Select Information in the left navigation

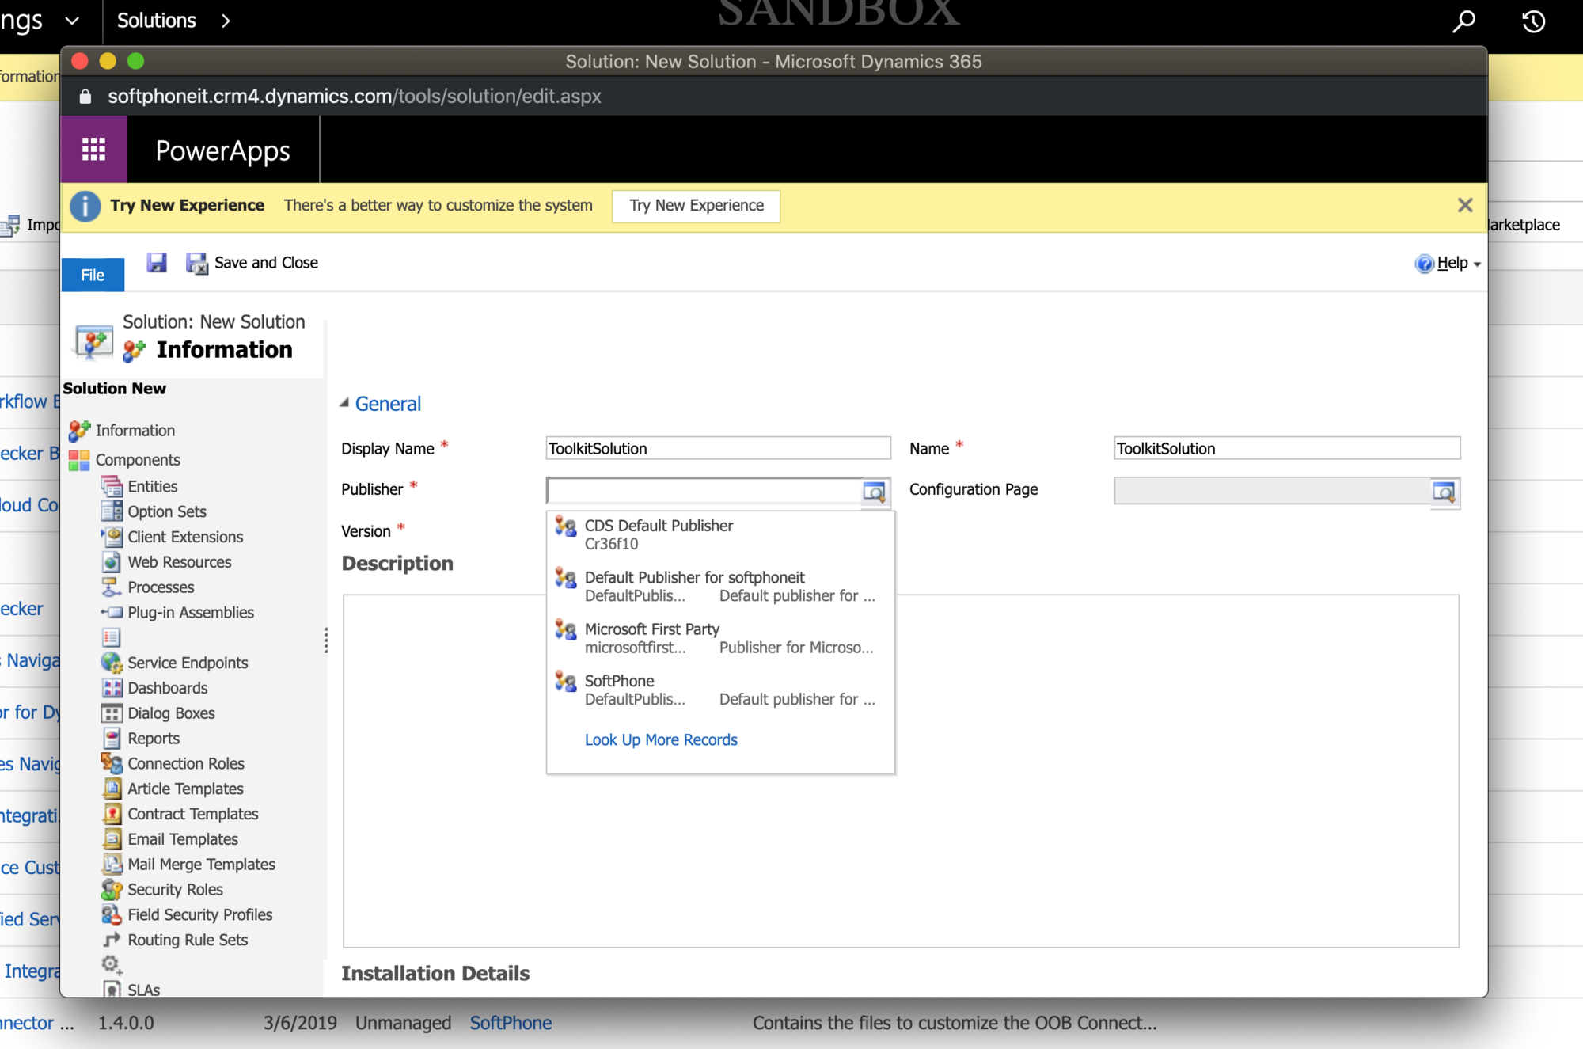(x=135, y=430)
